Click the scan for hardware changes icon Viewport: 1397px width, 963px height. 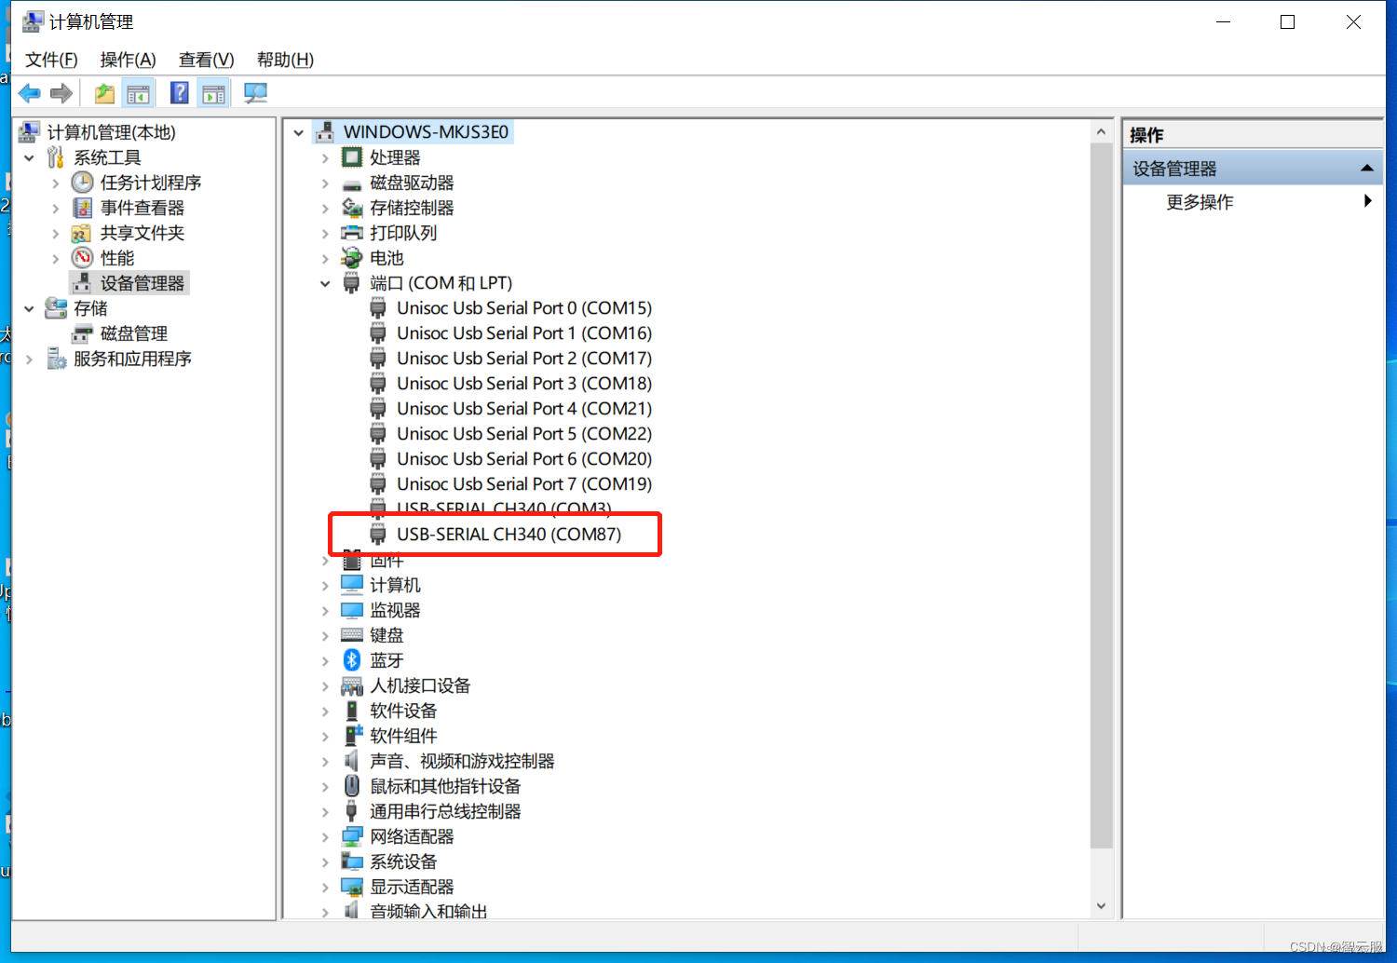point(255,93)
